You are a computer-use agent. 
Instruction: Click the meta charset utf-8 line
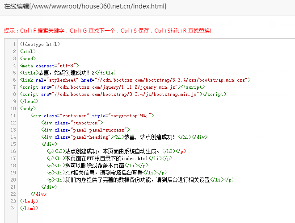(49, 66)
